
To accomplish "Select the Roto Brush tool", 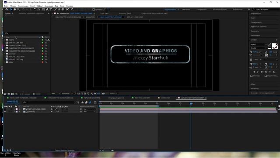I will pos(67,9).
